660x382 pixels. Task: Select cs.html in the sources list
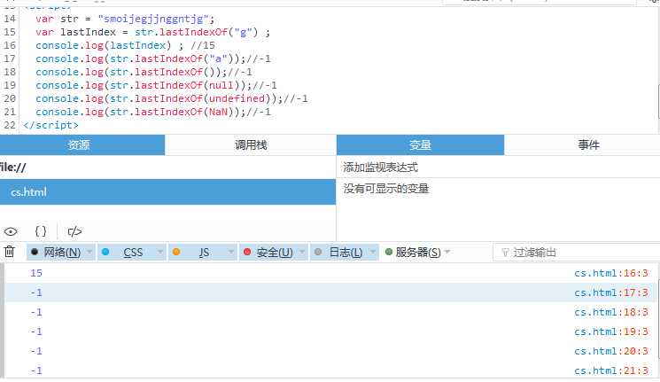(167, 192)
